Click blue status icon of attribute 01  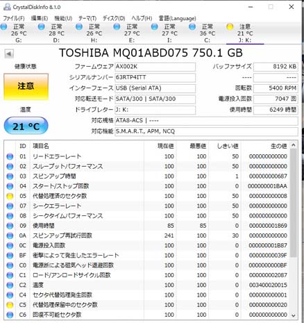point(10,156)
